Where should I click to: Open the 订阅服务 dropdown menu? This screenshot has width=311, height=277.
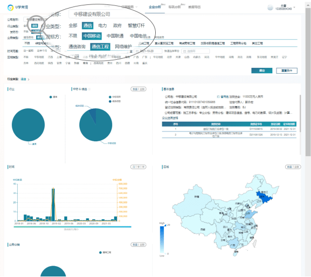coord(129,7)
